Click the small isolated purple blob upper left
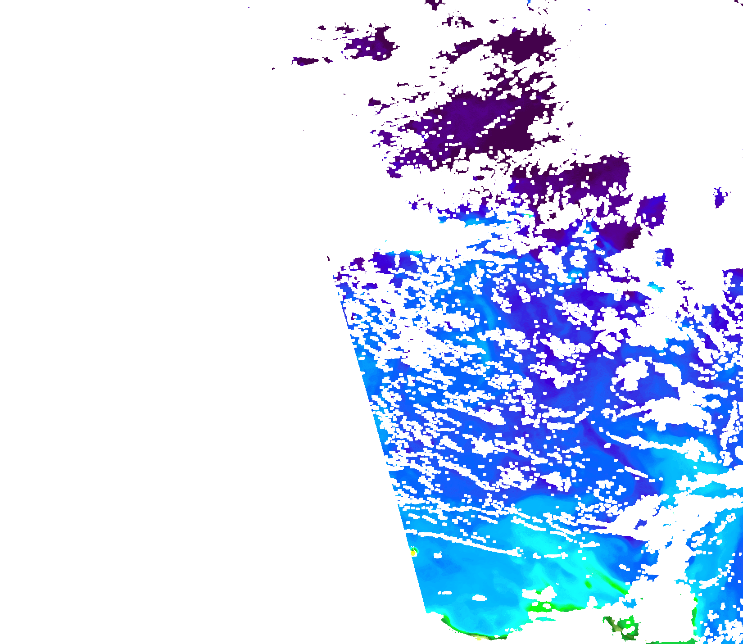 tap(305, 61)
